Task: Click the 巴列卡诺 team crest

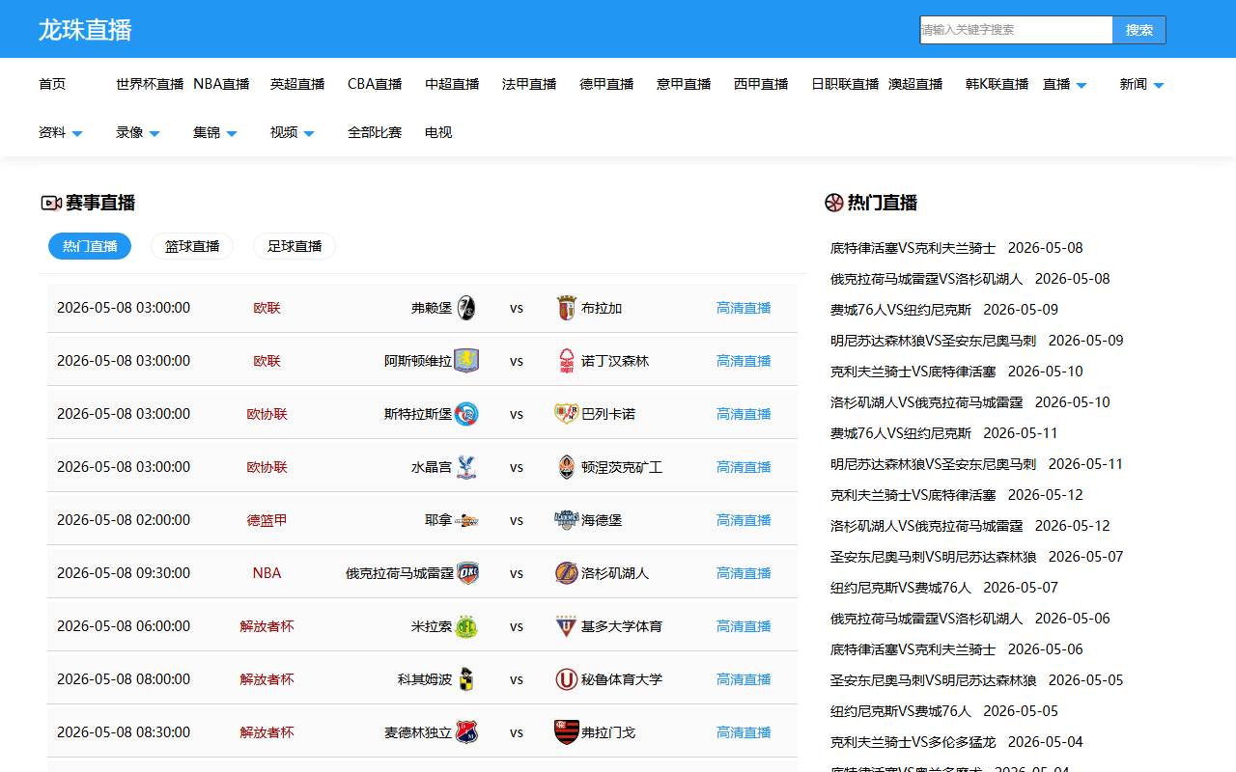Action: coord(567,414)
